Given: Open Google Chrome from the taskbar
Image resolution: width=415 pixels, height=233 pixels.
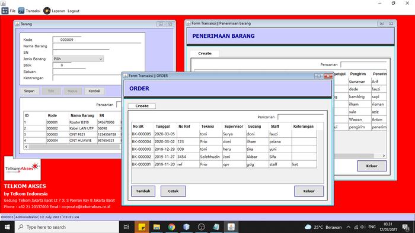Looking at the screenshot, I should click(x=171, y=227).
